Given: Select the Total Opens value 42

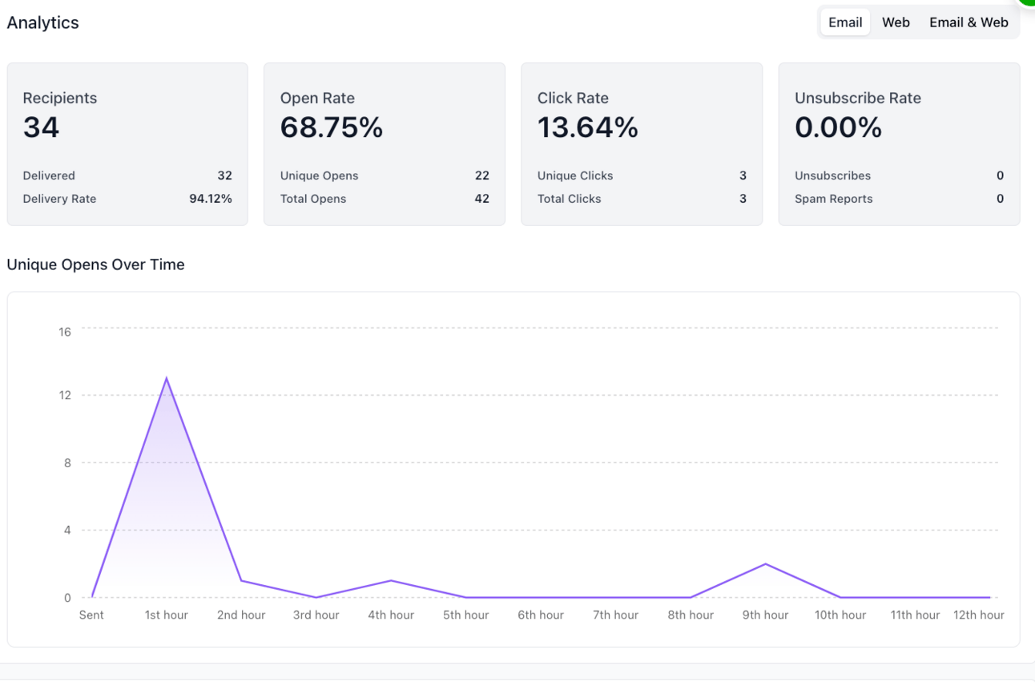Looking at the screenshot, I should [482, 199].
